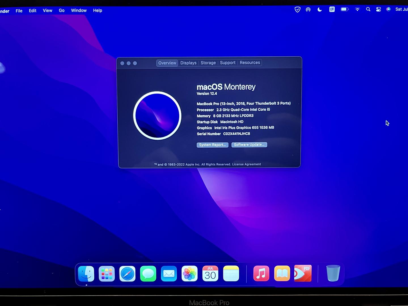This screenshot has height=306, width=408.
Task: Open Messages app in the Dock
Action: [x=148, y=274]
